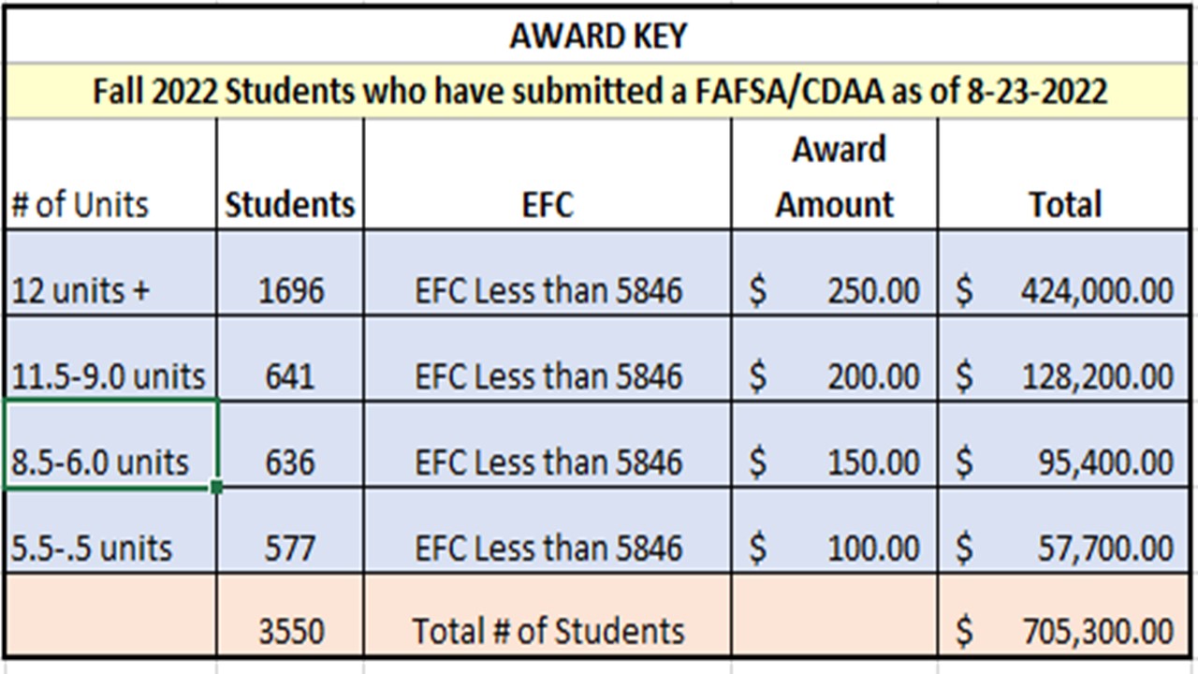Image resolution: width=1198 pixels, height=674 pixels.
Task: Select the $250.00 award amount cell
Action: pyautogui.click(x=834, y=272)
